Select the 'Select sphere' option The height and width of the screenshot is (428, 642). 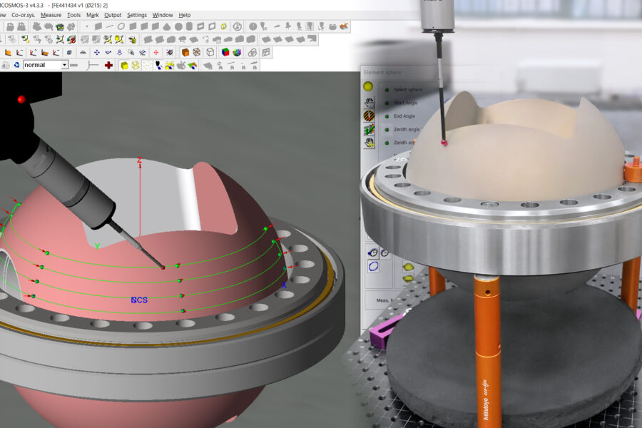pyautogui.click(x=407, y=89)
